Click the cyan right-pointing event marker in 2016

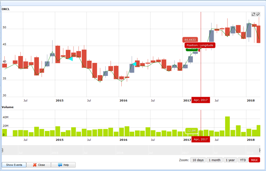coord(134,64)
